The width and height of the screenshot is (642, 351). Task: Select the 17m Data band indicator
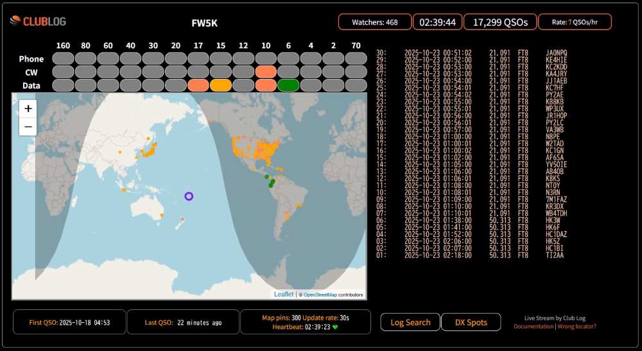pyautogui.click(x=198, y=85)
